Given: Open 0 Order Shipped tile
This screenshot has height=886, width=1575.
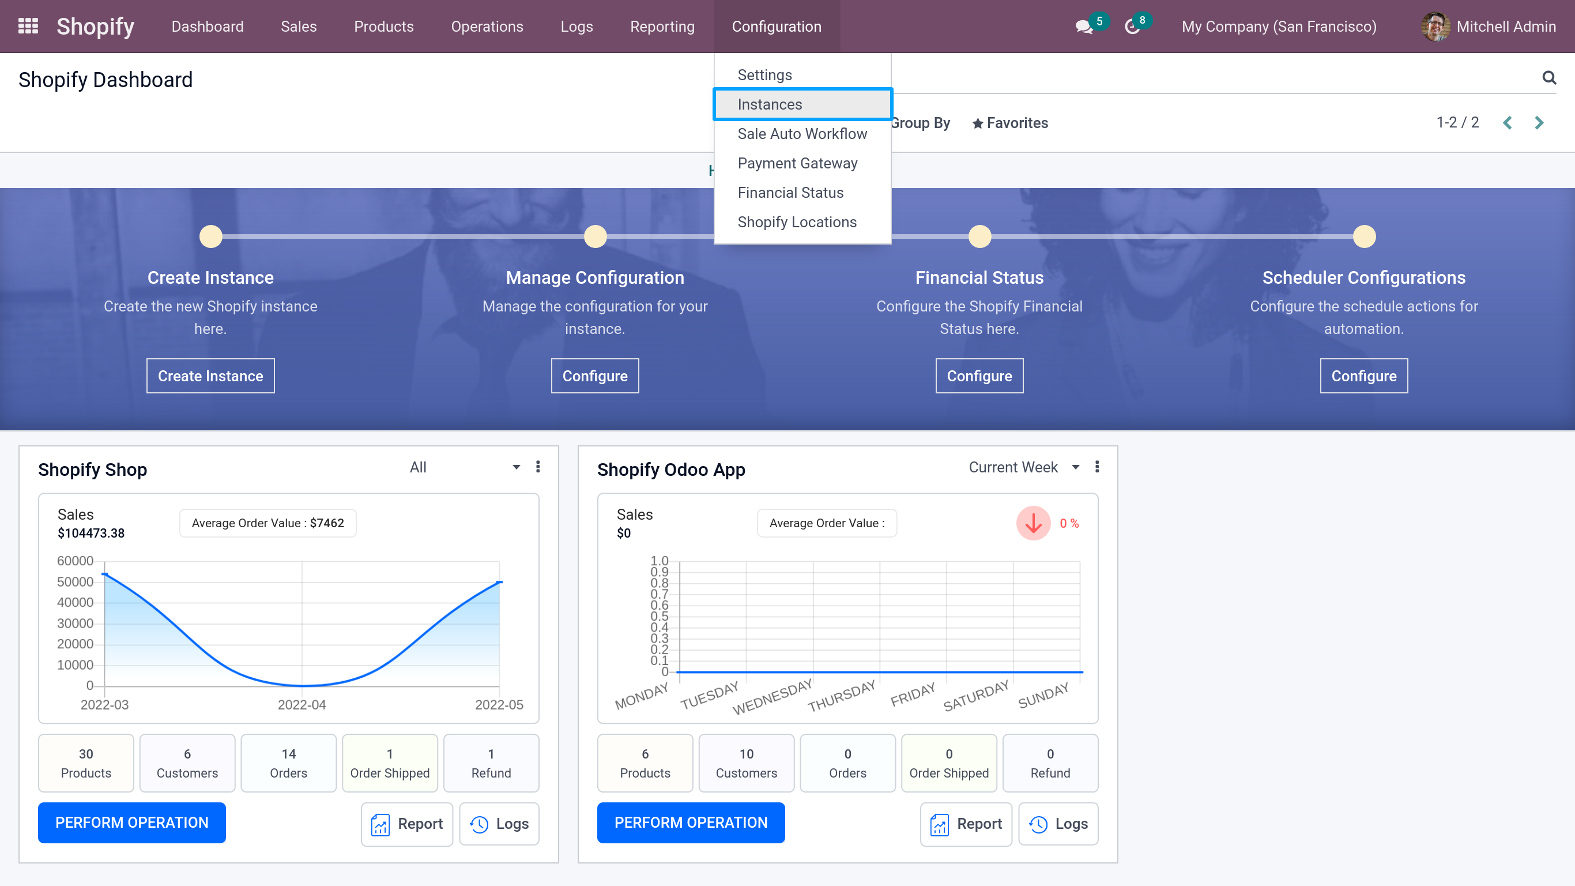Looking at the screenshot, I should click(x=949, y=763).
